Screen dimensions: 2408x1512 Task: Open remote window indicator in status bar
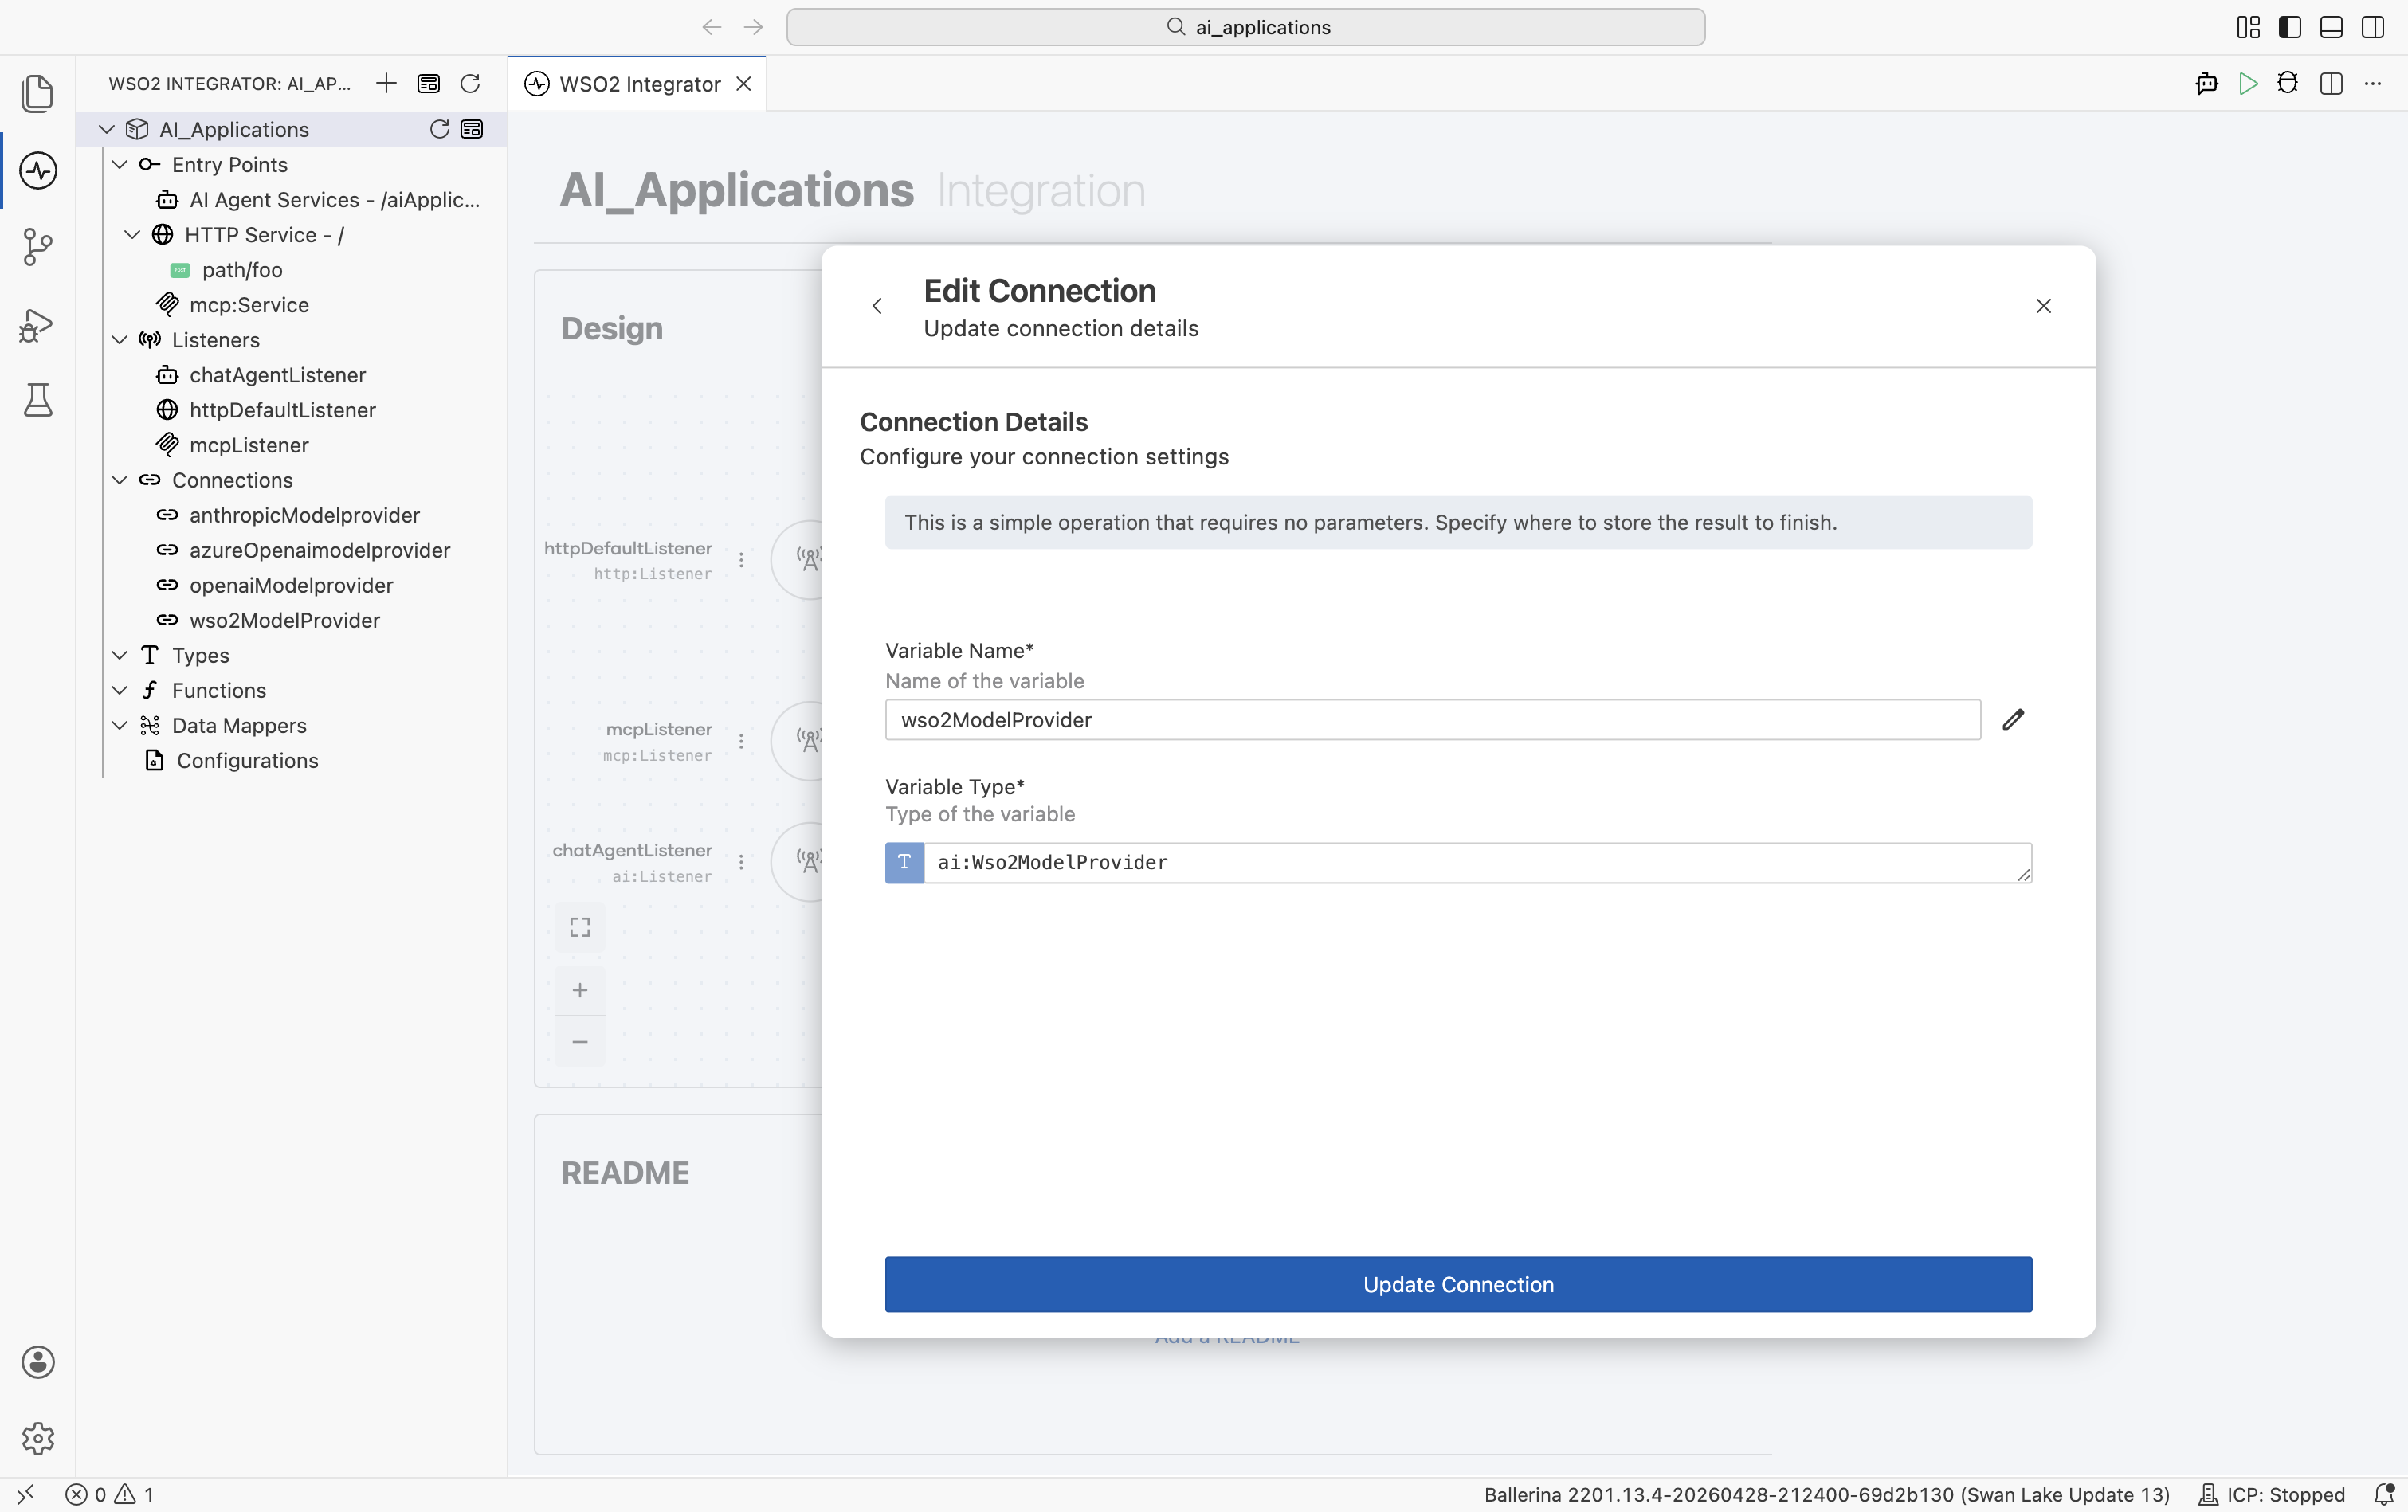pos(26,1494)
